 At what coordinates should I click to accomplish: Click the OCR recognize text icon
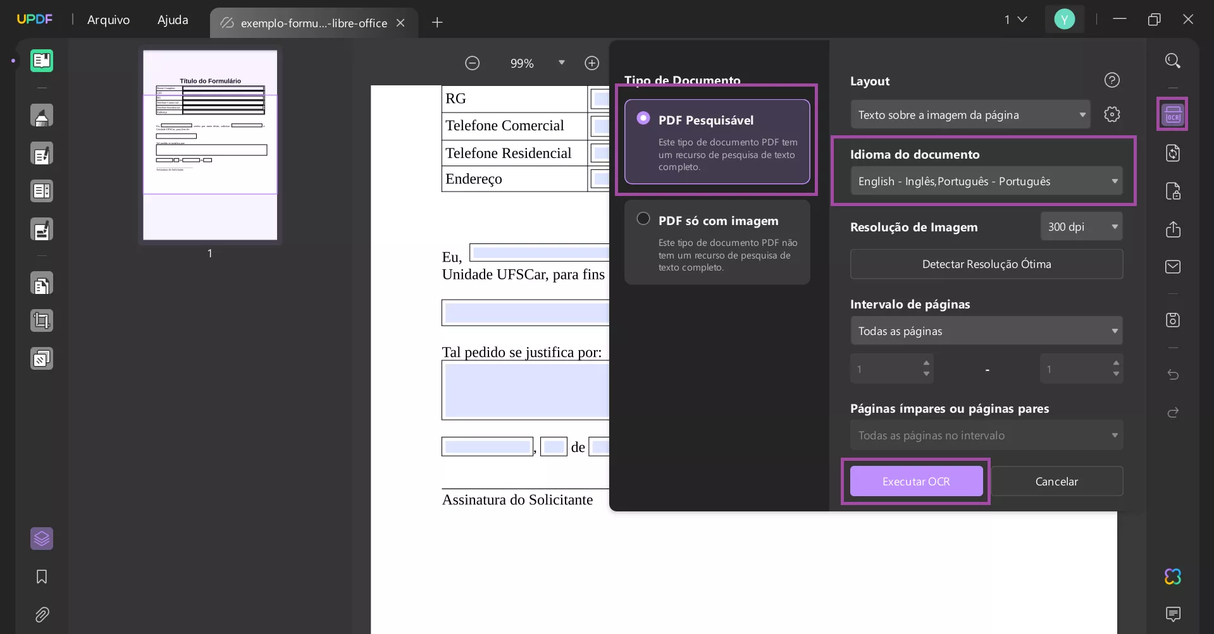coord(1173,114)
